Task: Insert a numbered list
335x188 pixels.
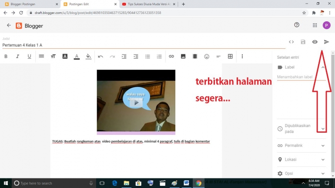Action: point(159,57)
